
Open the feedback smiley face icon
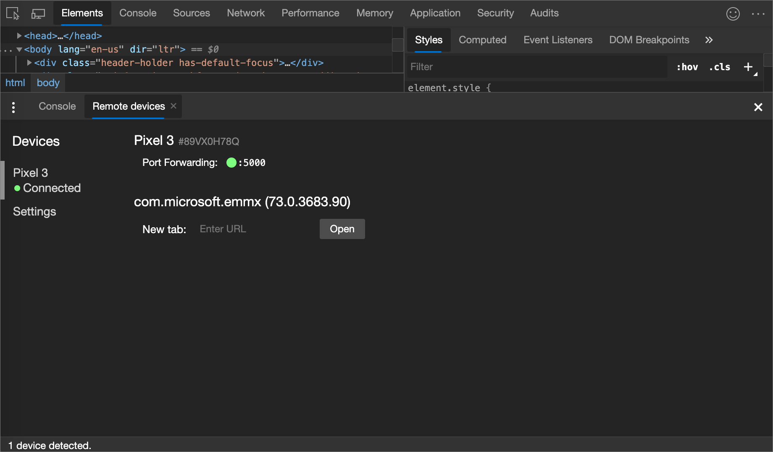pos(733,13)
